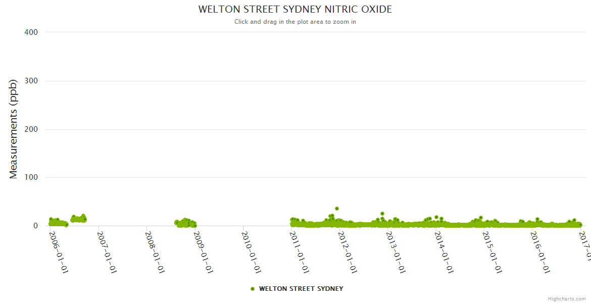Screen dimensions: 591x303
Task: Select the 2012-01-01 x-axis date label
Action: [349, 252]
